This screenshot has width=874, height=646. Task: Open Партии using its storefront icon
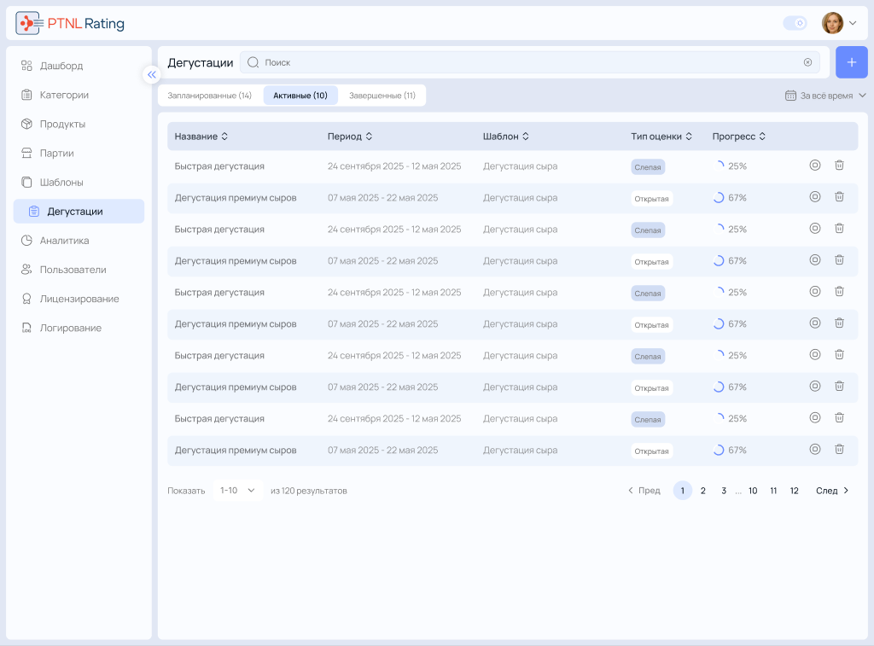tap(26, 154)
